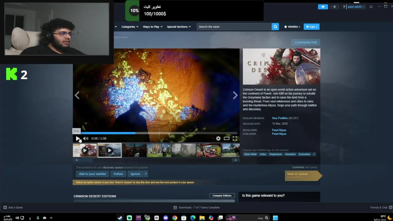Viewport: 393px width, 221px height.
Task: Open the Steam announcements megaphone
Action: pyautogui.click(x=323, y=7)
